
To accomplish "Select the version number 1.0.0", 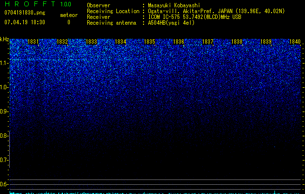I will click(x=66, y=4).
